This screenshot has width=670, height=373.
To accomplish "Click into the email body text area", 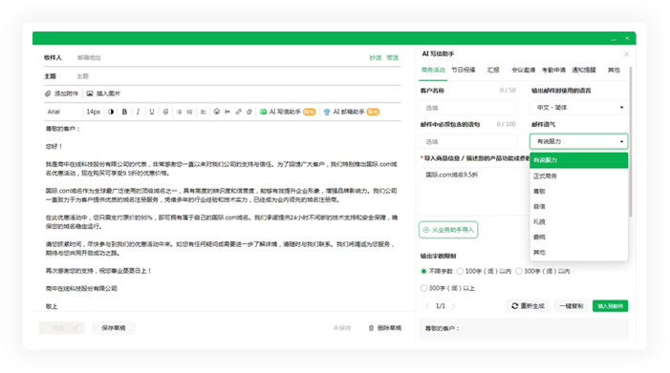I will pyautogui.click(x=222, y=218).
